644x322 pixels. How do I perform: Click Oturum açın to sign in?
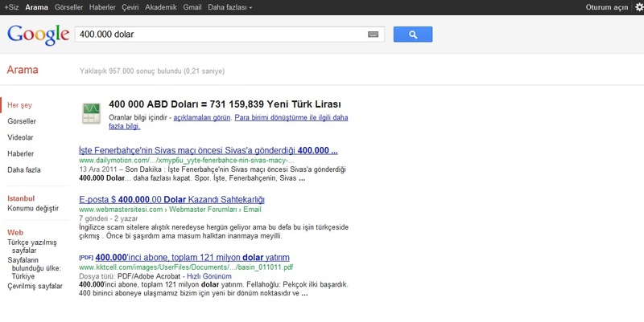click(x=607, y=7)
